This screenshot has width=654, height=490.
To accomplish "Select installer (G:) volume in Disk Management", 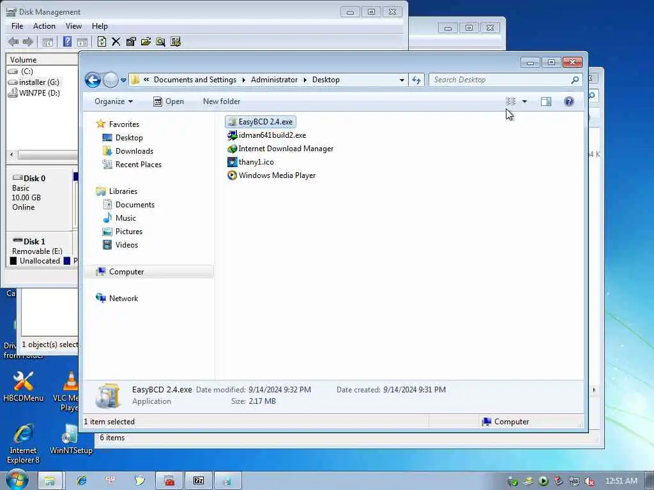I will [x=34, y=82].
